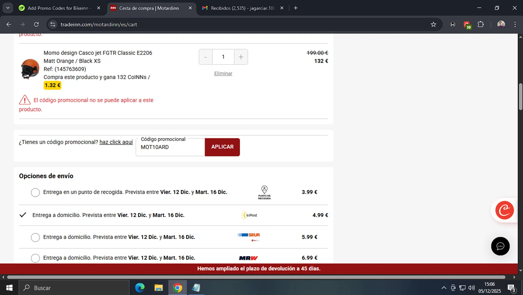Click the SEUR carrier logo
The width and height of the screenshot is (523, 295).
tap(249, 237)
